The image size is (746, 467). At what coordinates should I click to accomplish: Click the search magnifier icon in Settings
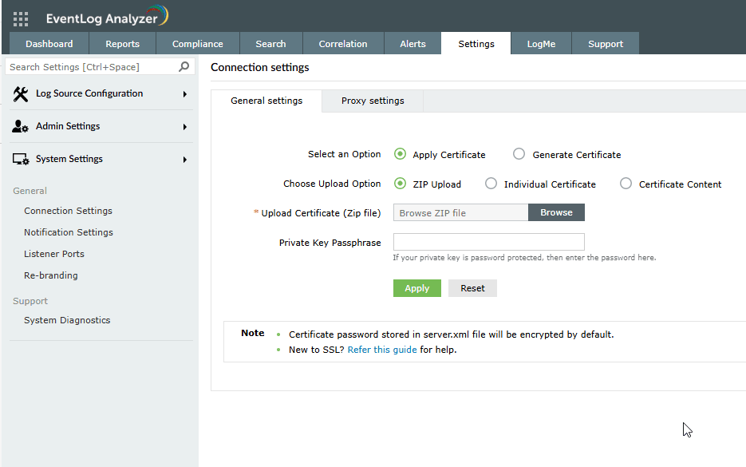[x=184, y=67]
